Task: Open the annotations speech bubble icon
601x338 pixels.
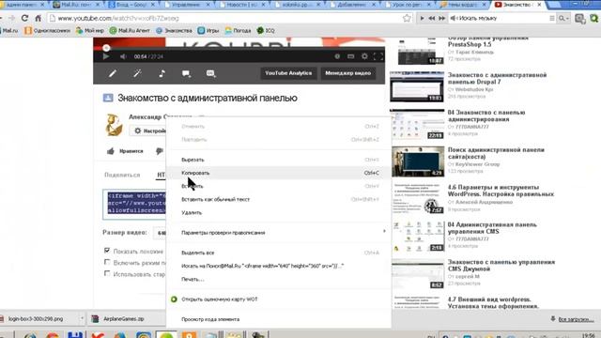Action: point(186,73)
